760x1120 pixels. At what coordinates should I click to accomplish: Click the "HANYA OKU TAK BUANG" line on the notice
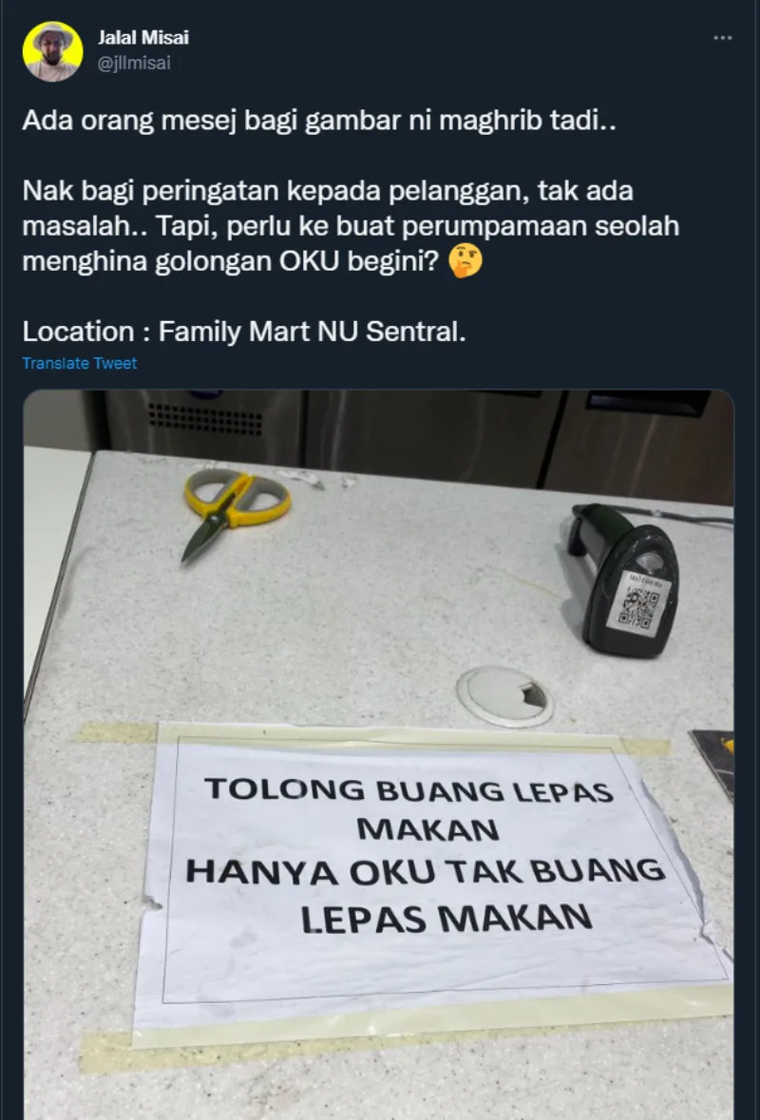(426, 873)
